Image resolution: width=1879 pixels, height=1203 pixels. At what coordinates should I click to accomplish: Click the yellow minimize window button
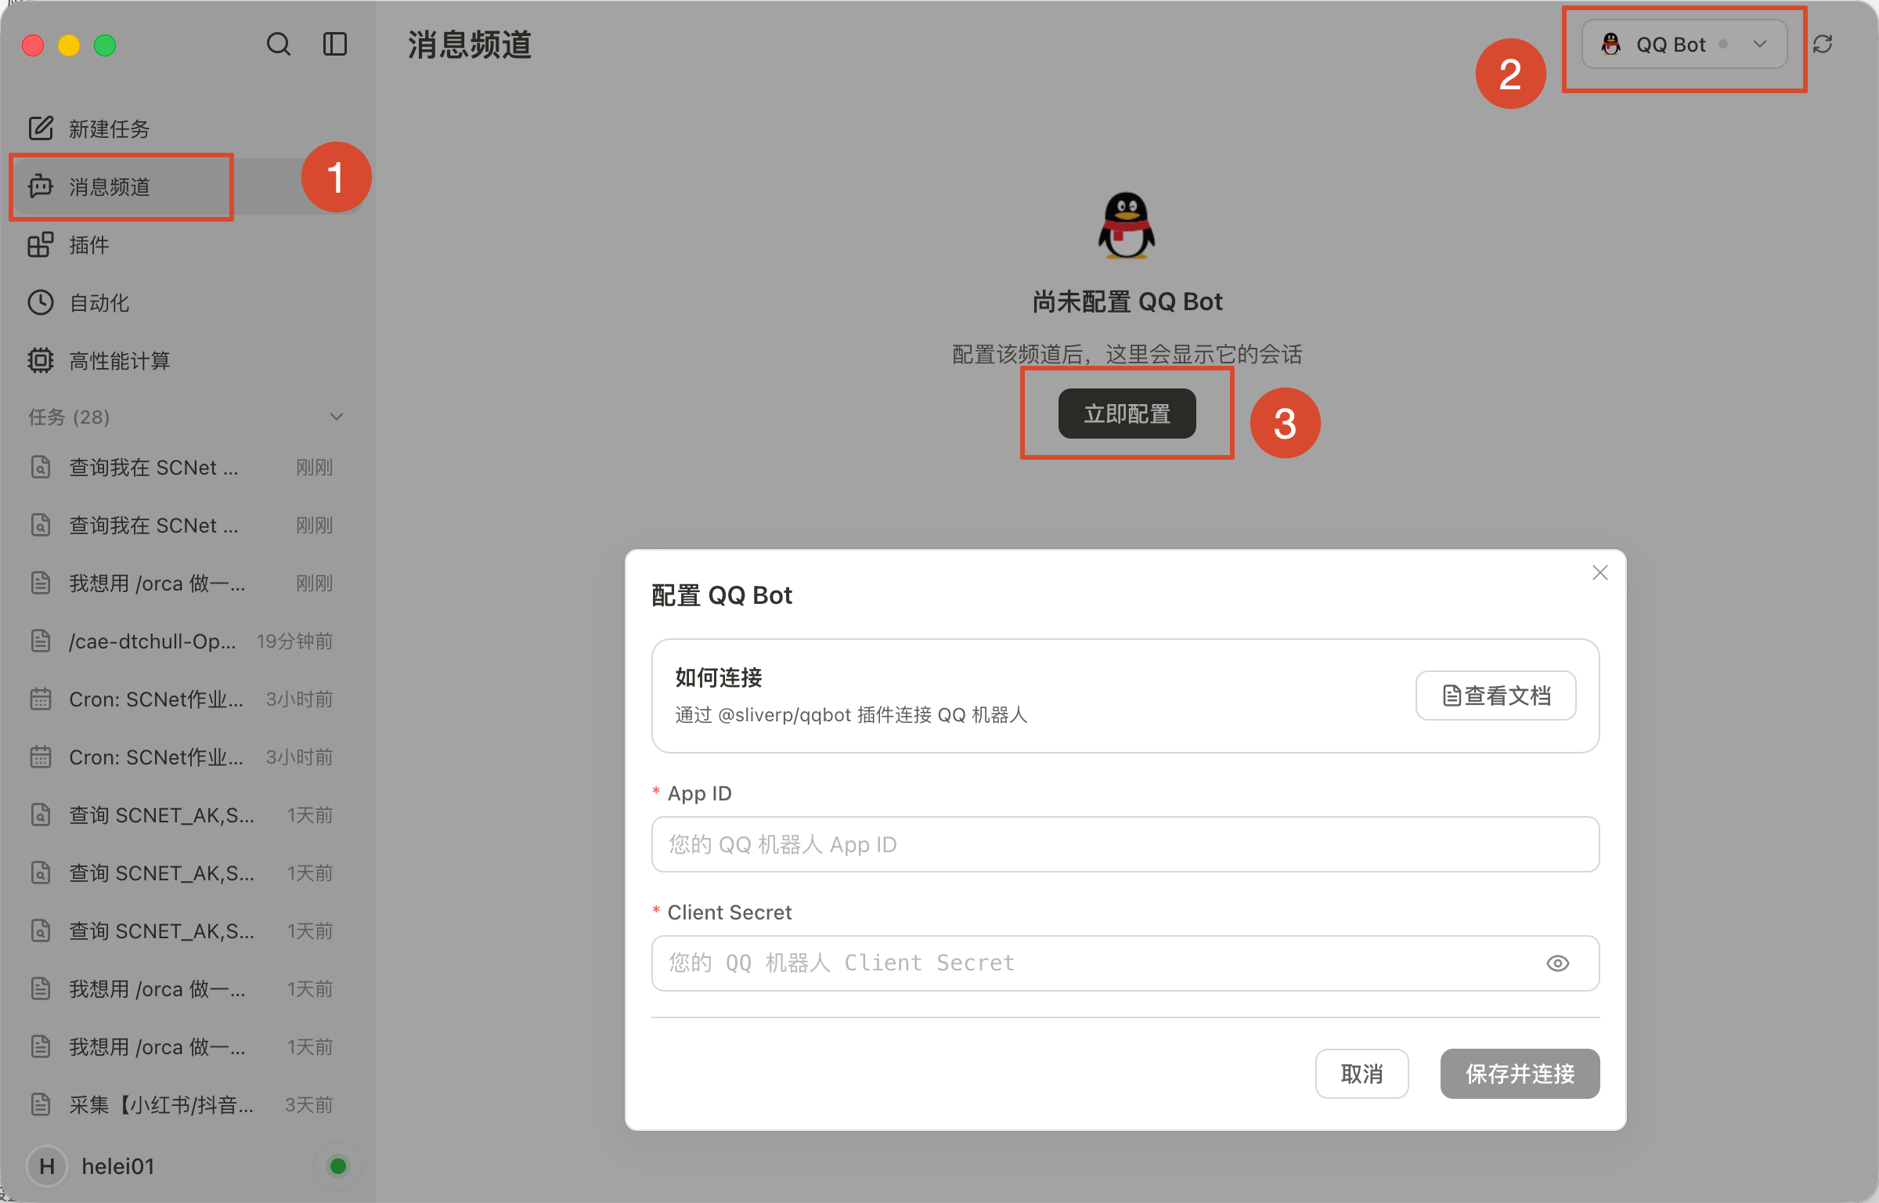(x=69, y=45)
